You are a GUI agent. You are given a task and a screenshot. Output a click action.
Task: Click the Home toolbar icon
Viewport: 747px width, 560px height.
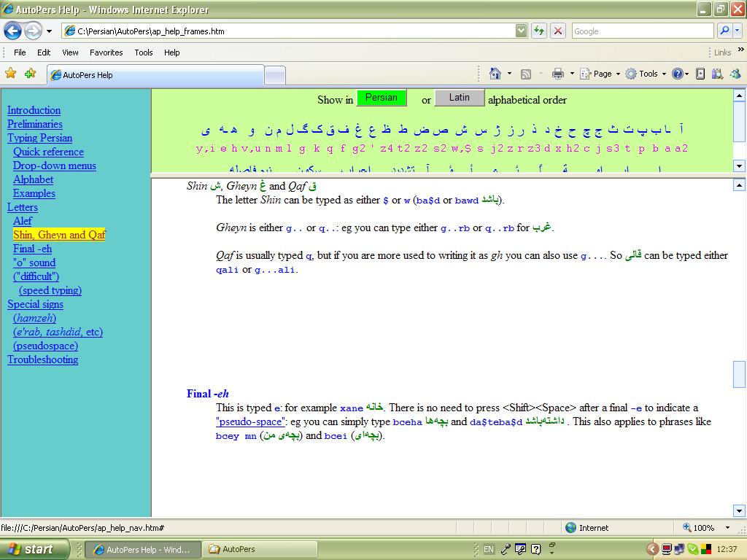pos(494,73)
